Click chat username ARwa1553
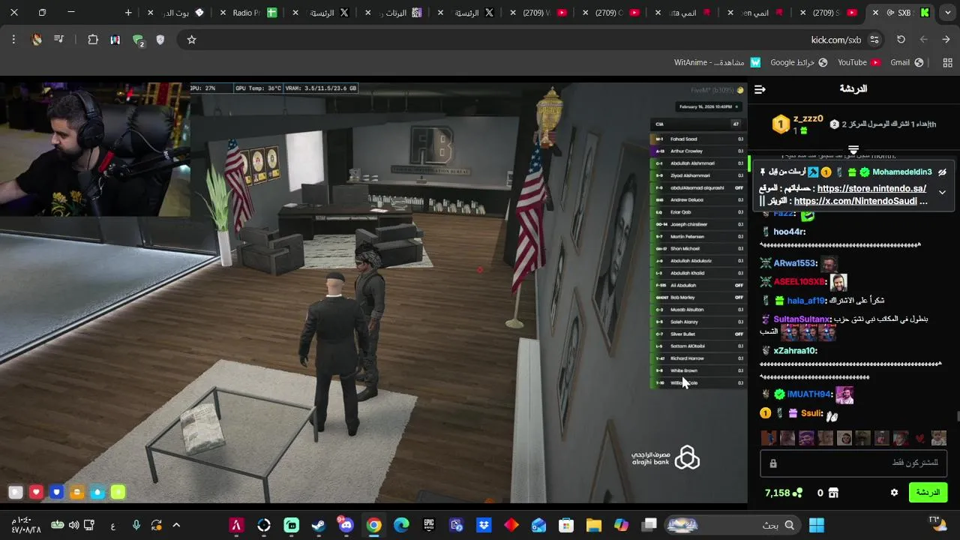 [795, 263]
